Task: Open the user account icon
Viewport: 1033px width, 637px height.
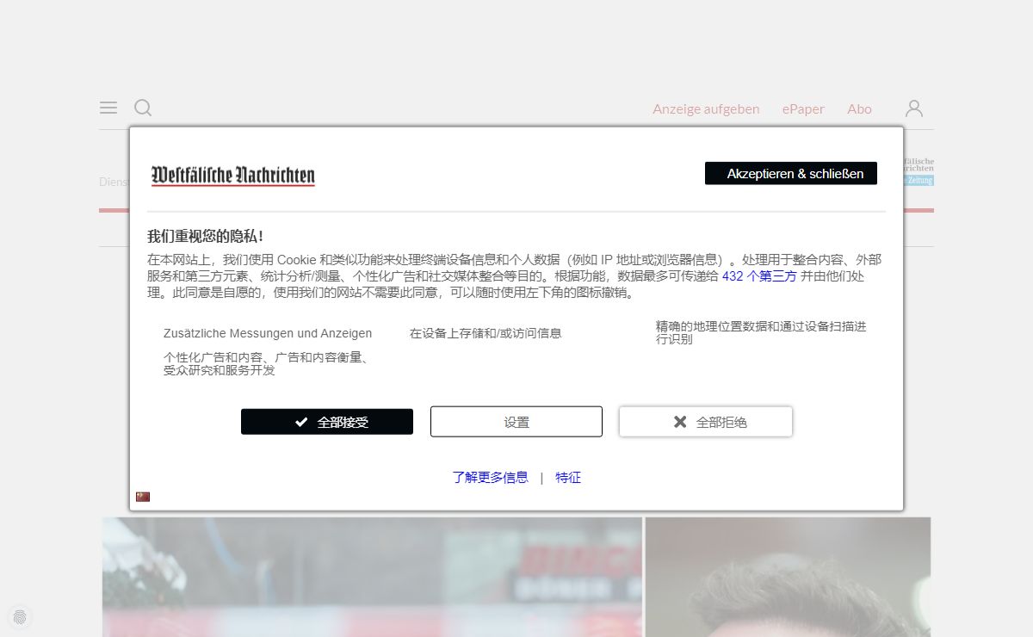Action: (914, 108)
